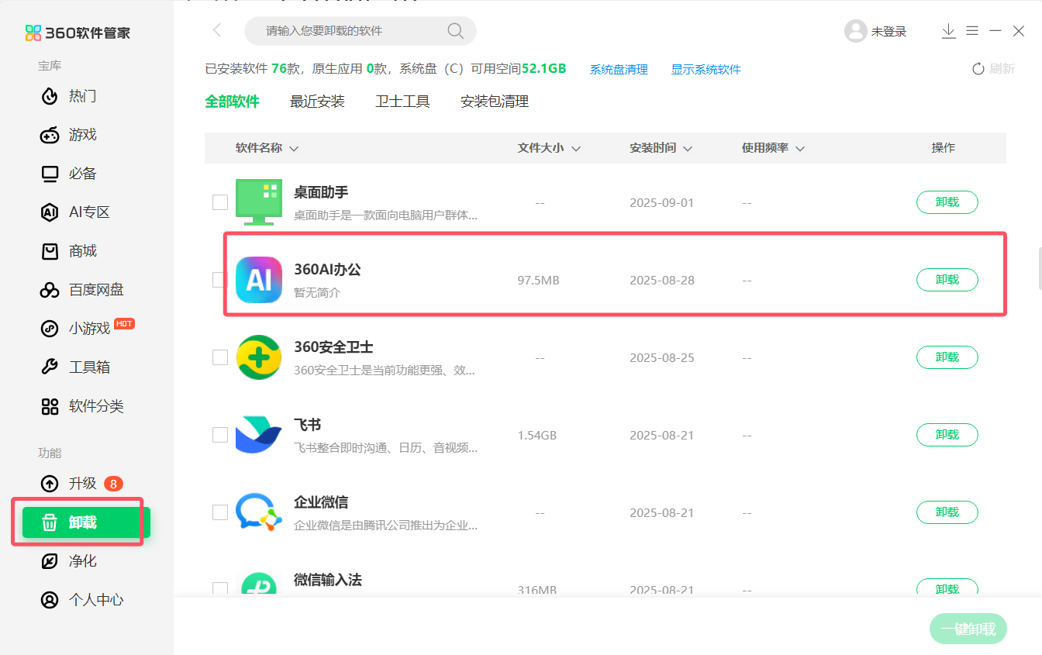Sort by 文件大小 using its dropdown arrow

[x=577, y=147]
